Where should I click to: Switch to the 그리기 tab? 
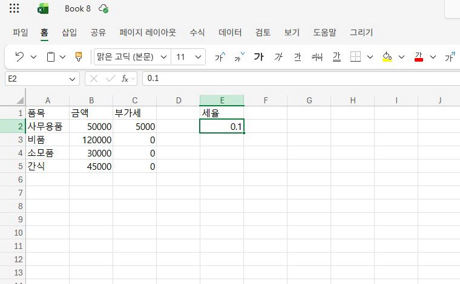pyautogui.click(x=361, y=32)
